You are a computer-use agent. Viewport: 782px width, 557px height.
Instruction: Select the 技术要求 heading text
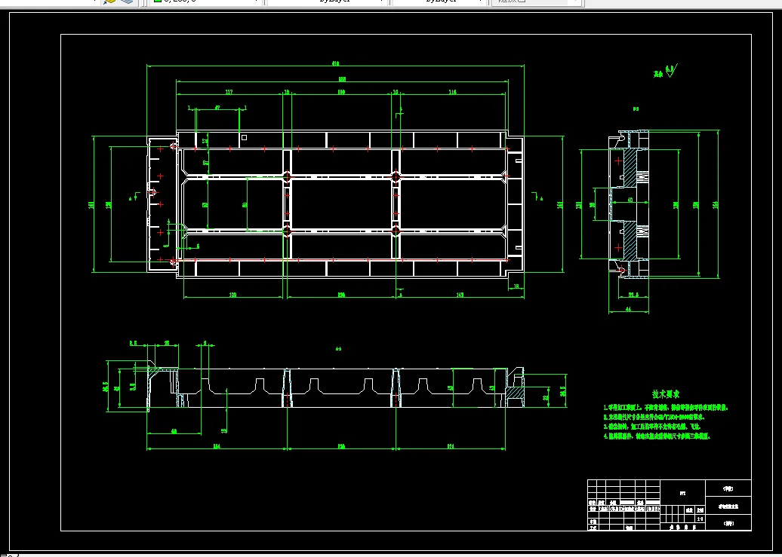(x=666, y=394)
